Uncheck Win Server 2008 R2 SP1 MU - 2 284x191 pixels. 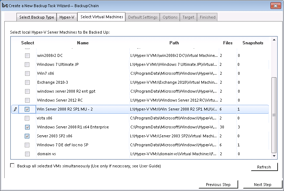coord(27,109)
